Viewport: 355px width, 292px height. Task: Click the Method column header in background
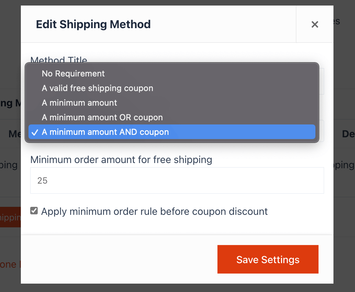[13, 134]
